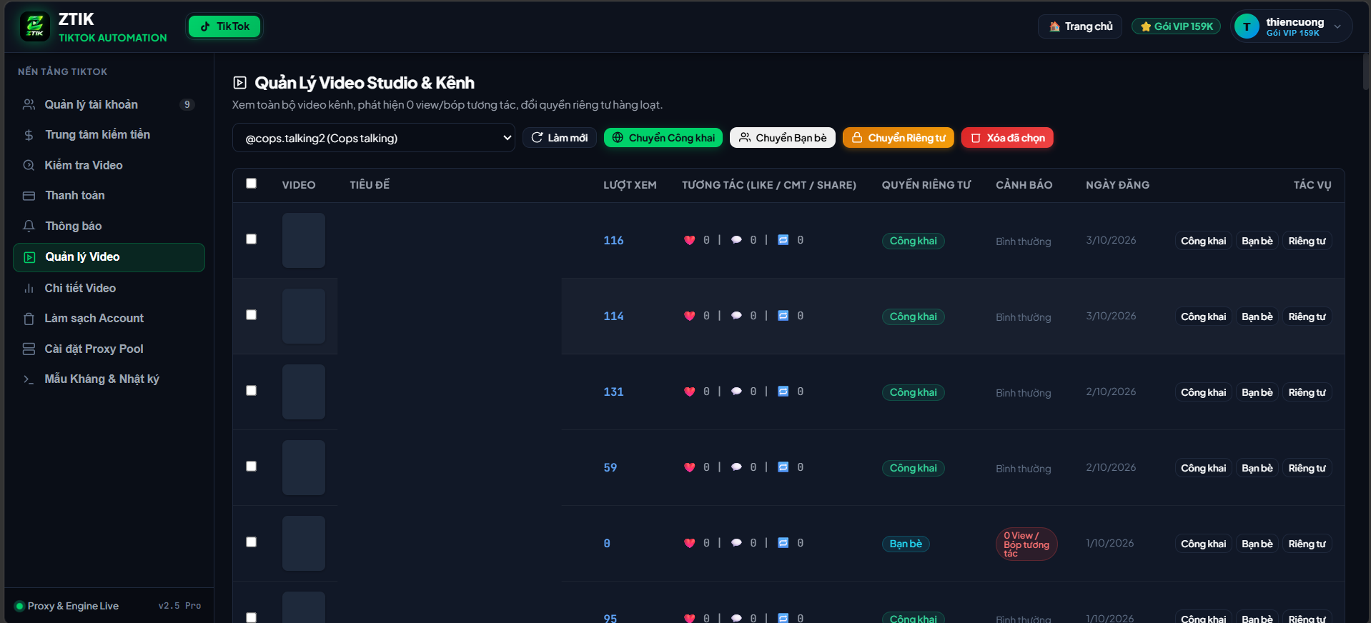
Task: Open the Quản lý Video menu item
Action: click(x=109, y=257)
